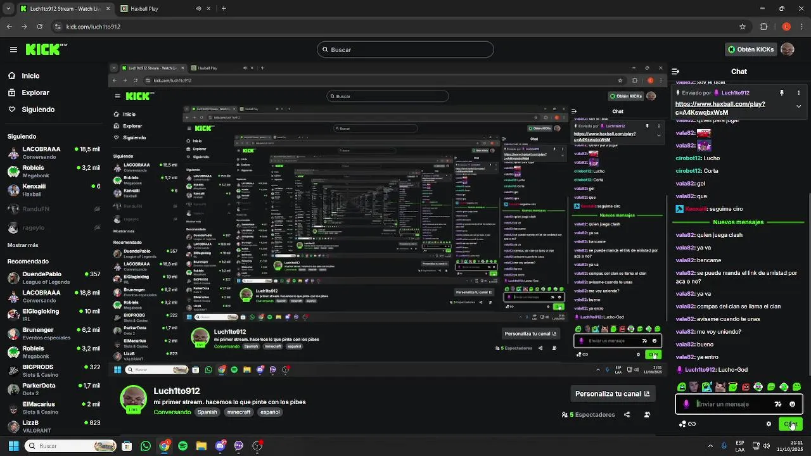Click the 5 Espectadores viewer count

pos(589,415)
